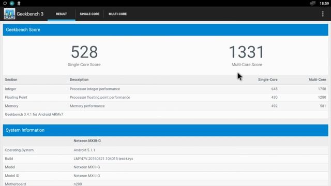
Task: Switch to the RESULT tab
Action: pos(62,14)
